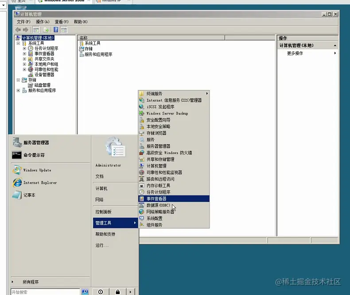This screenshot has height=295, width=350.
Task: Open Windows Update from Start menu
Action: click(x=32, y=170)
